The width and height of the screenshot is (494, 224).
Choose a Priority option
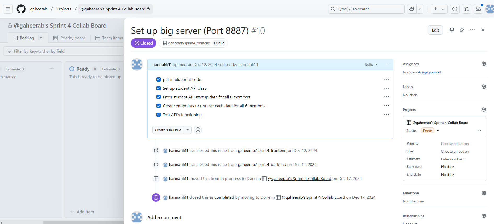point(455,144)
